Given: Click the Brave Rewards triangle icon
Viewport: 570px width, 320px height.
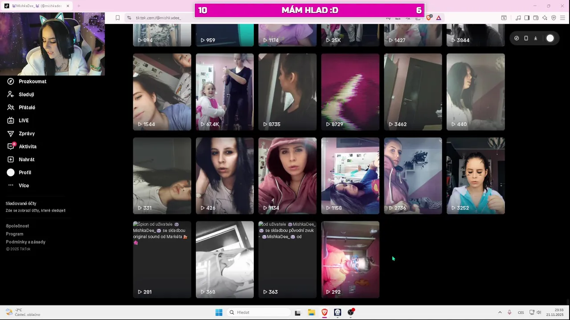Looking at the screenshot, I should pyautogui.click(x=439, y=18).
